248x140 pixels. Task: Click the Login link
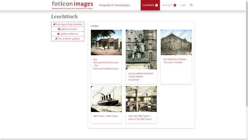pyautogui.click(x=183, y=5)
